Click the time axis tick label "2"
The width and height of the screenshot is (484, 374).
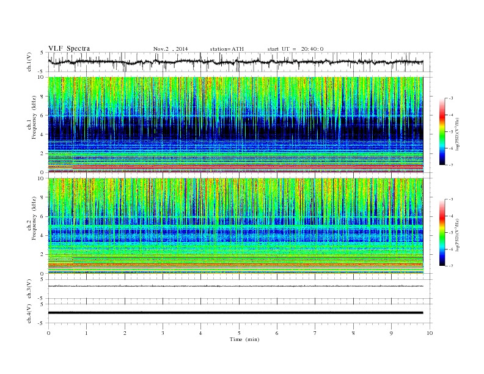click(125, 333)
